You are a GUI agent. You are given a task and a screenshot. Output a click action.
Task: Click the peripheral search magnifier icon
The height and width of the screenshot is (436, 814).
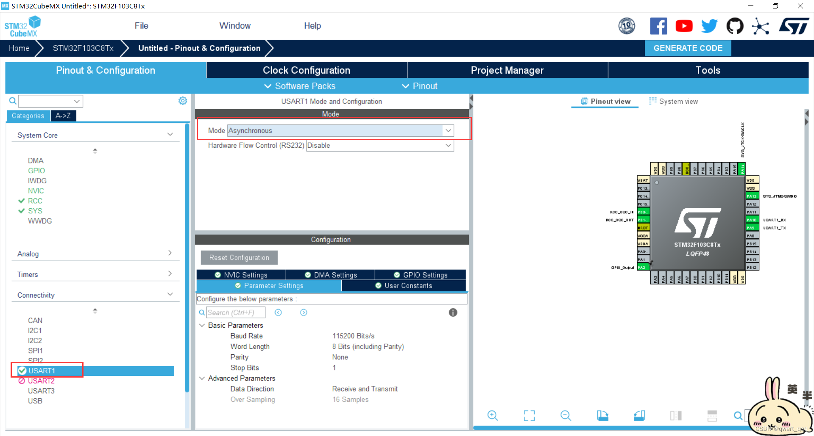13,101
